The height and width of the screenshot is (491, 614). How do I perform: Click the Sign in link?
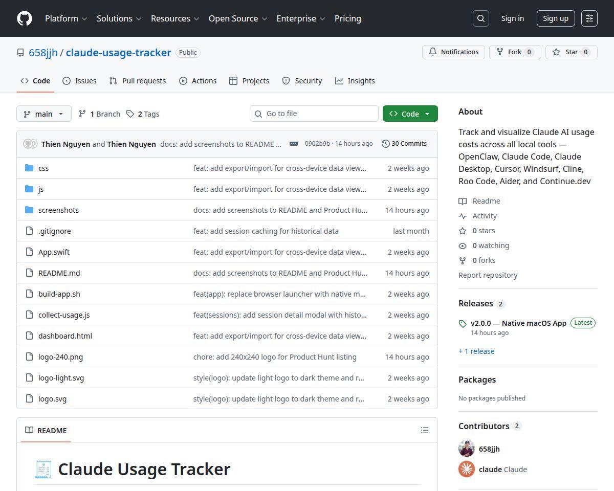click(513, 18)
